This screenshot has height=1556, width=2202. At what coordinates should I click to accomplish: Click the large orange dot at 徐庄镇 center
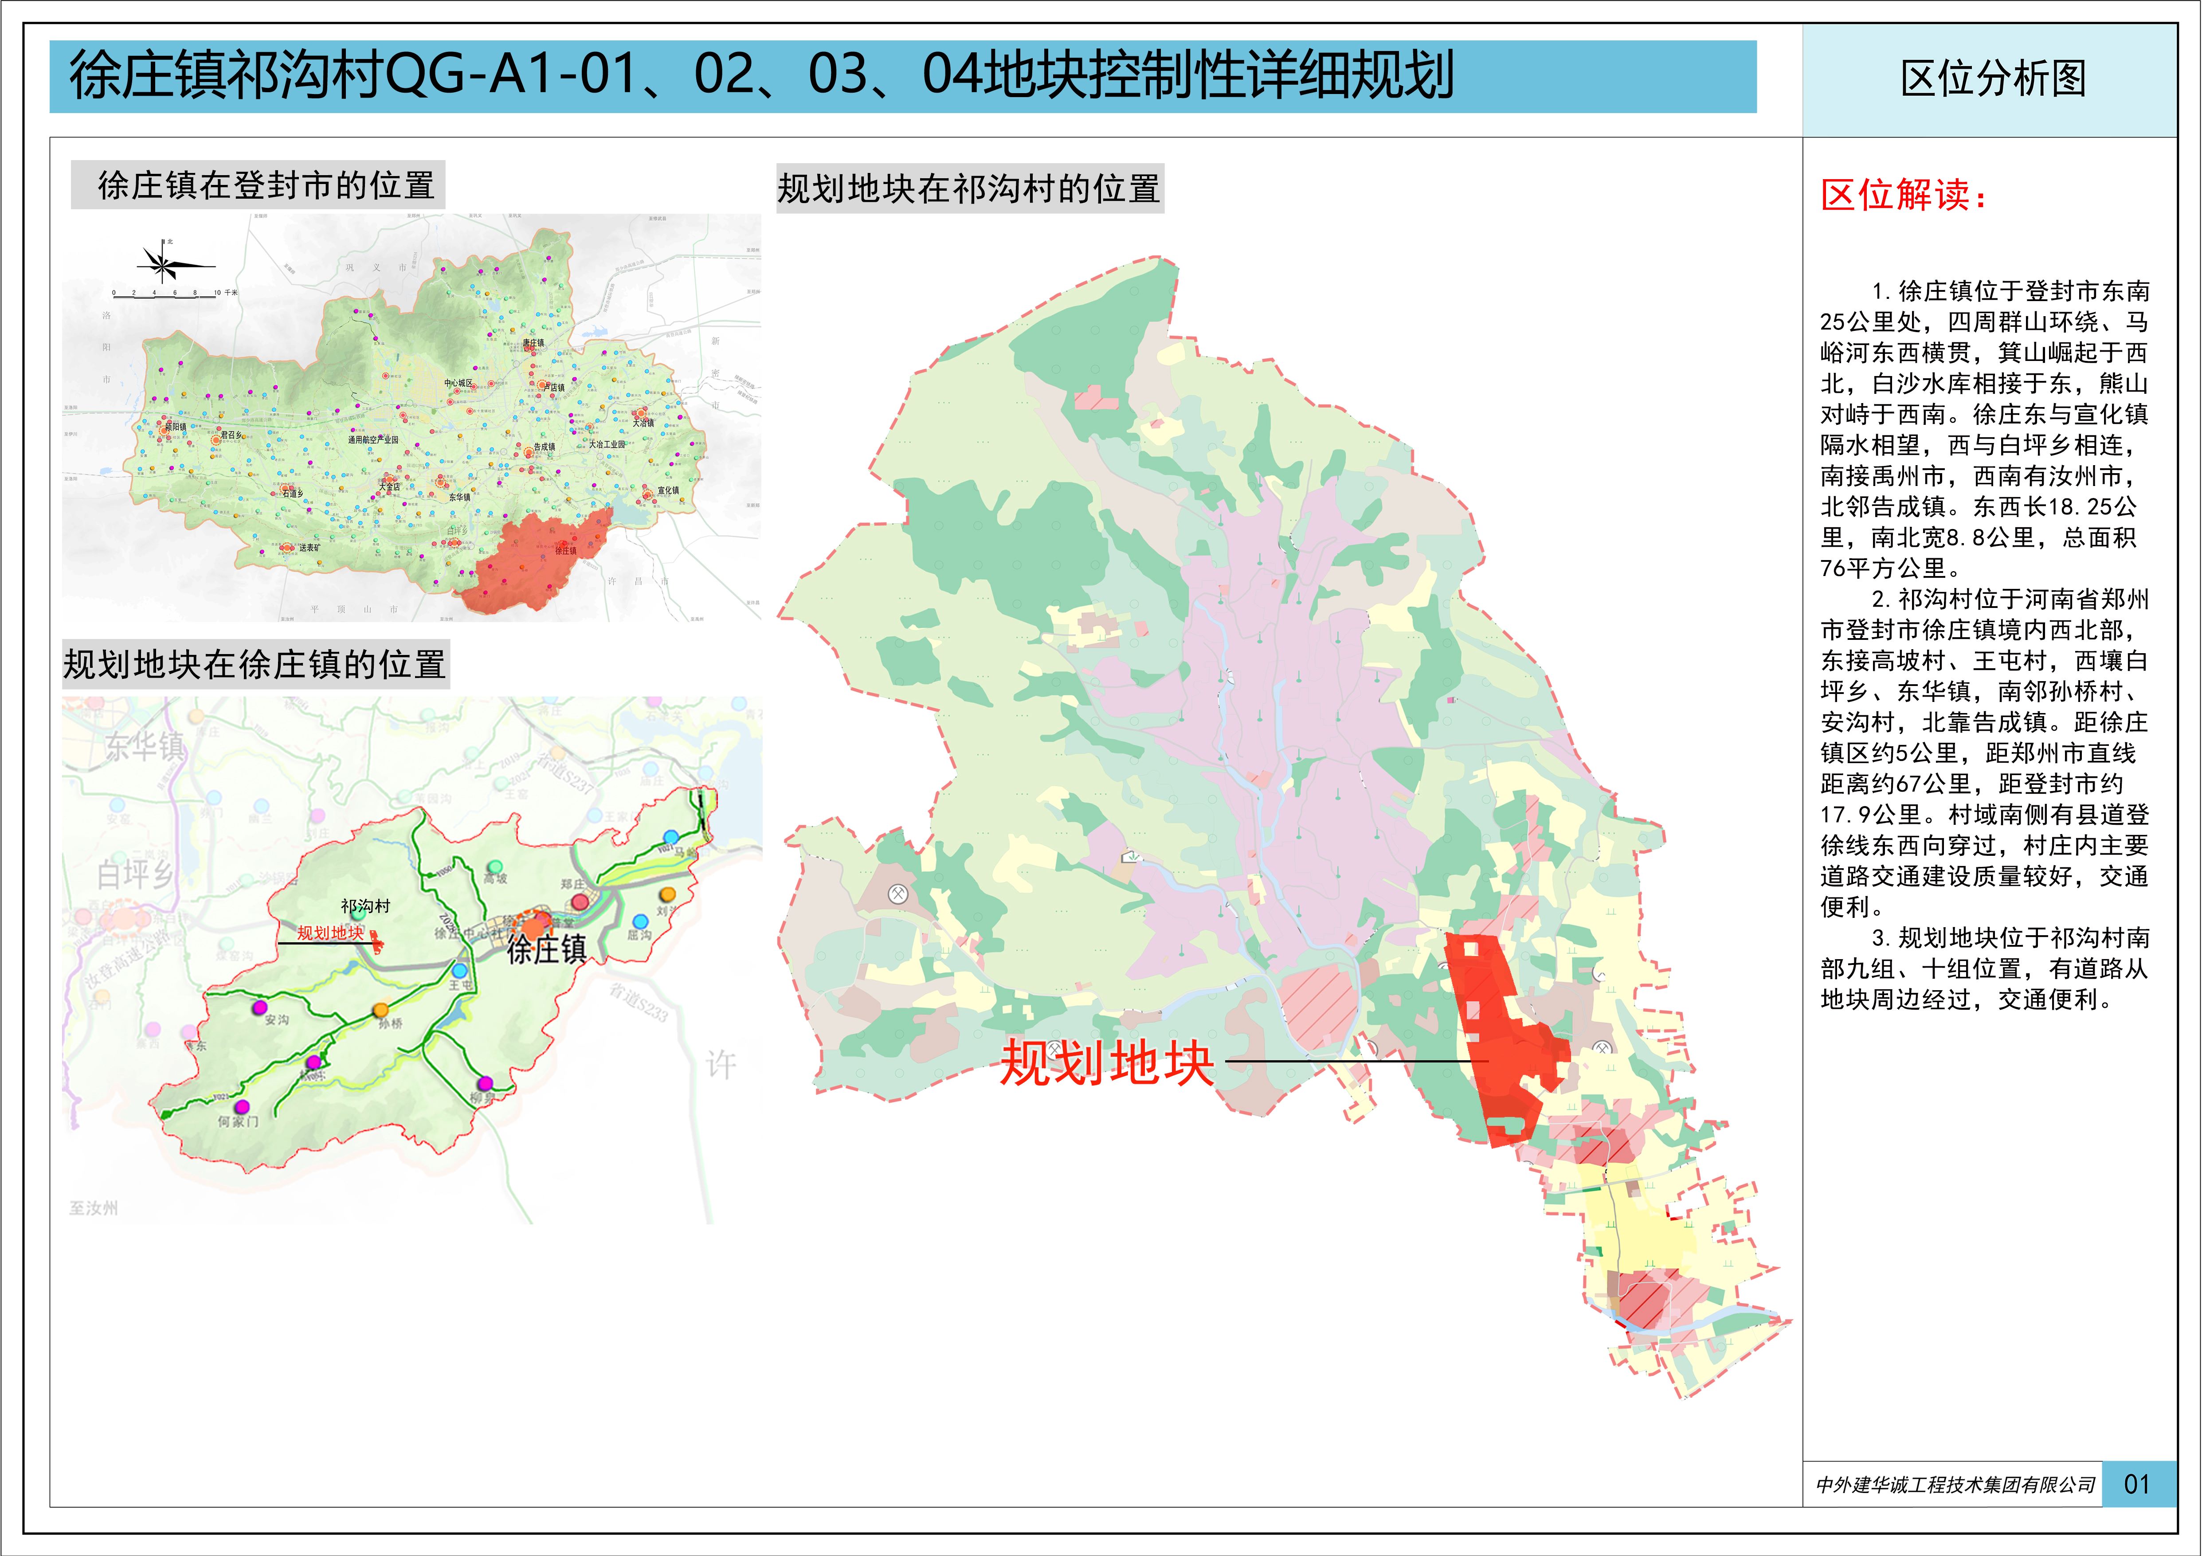coord(532,928)
